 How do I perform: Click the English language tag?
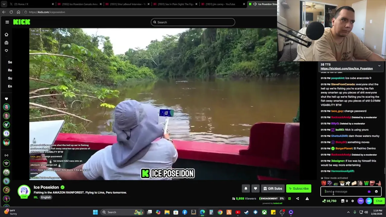click(x=46, y=197)
